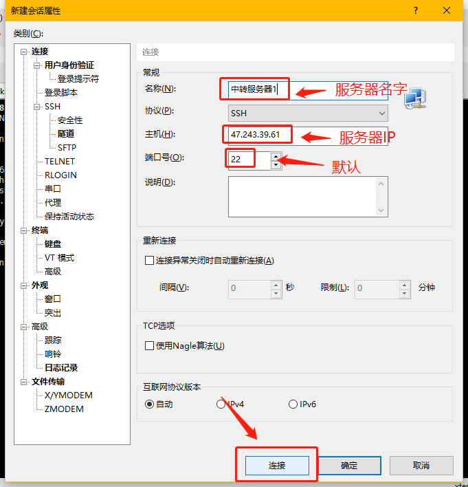Enable 连接异常关闭时自动重新连接 checkbox
Viewport: 468px width, 487px height.
[x=149, y=260]
